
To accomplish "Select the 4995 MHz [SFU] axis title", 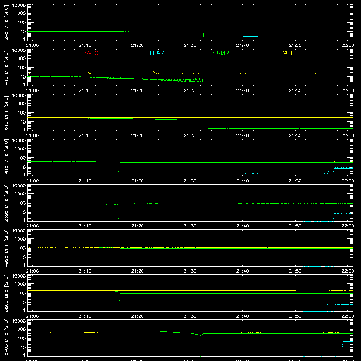I will point(6,248).
